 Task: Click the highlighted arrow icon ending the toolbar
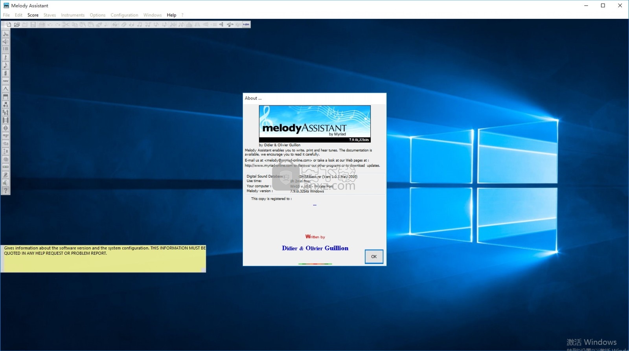click(x=246, y=24)
